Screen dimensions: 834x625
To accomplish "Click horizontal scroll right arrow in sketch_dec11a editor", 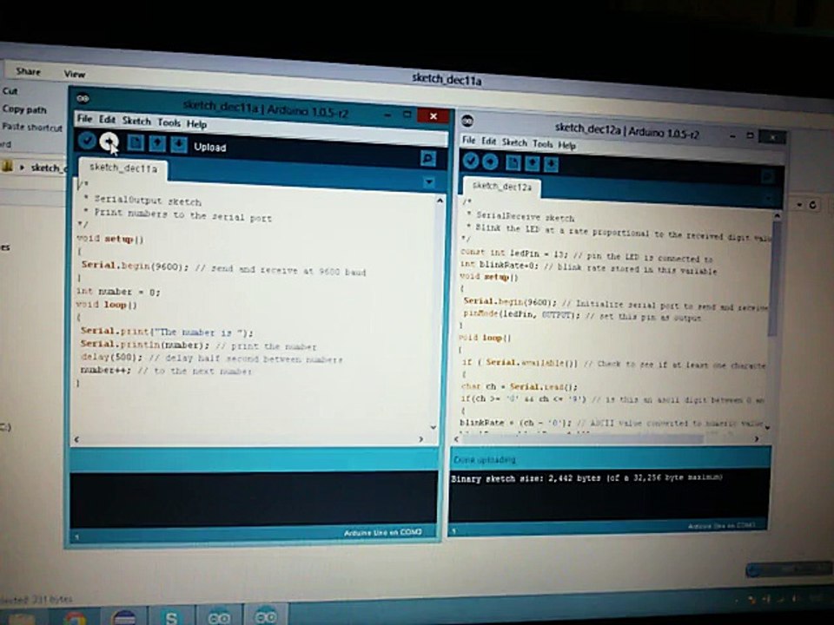I will point(420,439).
